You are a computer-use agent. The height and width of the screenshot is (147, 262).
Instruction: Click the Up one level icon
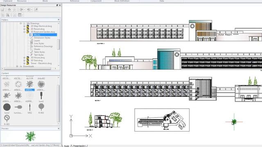click(36, 10)
